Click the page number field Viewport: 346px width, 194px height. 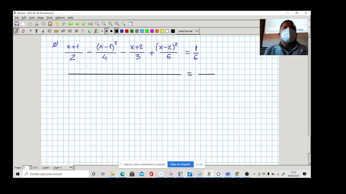tap(26, 168)
